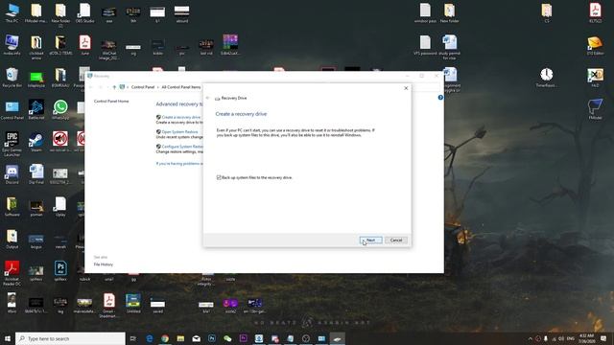Open the VPS password text file
Image resolution: width=614 pixels, height=345 pixels.
425,45
